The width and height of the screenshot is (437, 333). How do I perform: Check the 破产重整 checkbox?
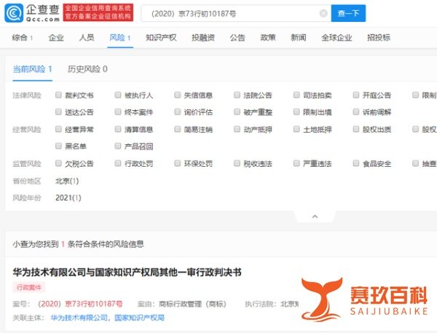237,112
